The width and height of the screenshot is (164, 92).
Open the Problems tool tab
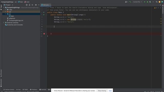click(34, 89)
